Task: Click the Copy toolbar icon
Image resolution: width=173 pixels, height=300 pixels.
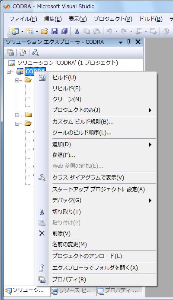Action: [87, 31]
